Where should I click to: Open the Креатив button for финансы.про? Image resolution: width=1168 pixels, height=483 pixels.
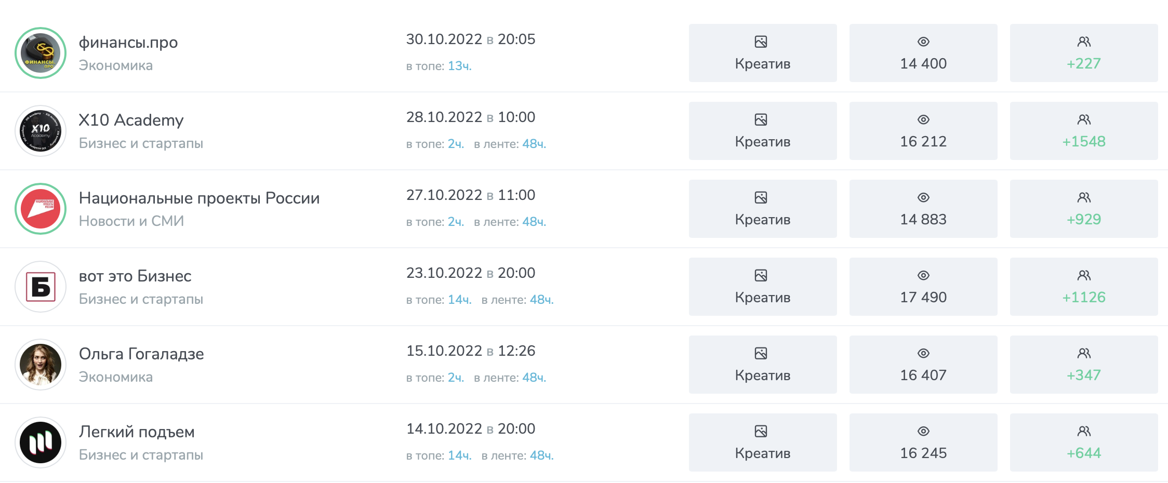pyautogui.click(x=762, y=53)
